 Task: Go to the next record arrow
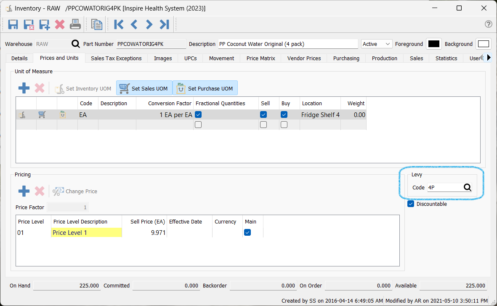pos(149,24)
